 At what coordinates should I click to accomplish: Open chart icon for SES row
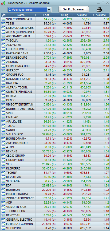click(3, 164)
